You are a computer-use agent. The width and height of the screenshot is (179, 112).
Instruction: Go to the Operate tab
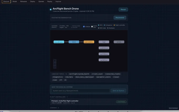[41, 2]
